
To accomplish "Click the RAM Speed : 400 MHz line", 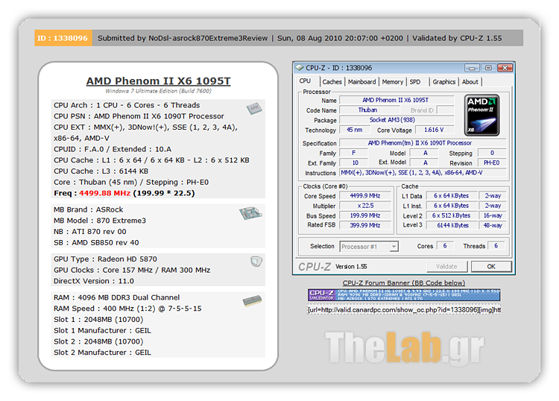I will coord(127,309).
